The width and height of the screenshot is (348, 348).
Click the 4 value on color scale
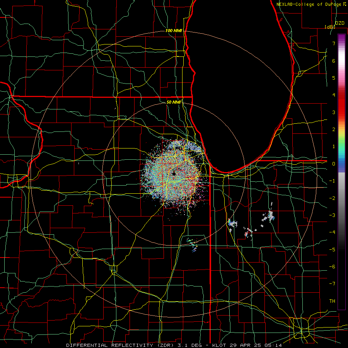tap(334, 95)
